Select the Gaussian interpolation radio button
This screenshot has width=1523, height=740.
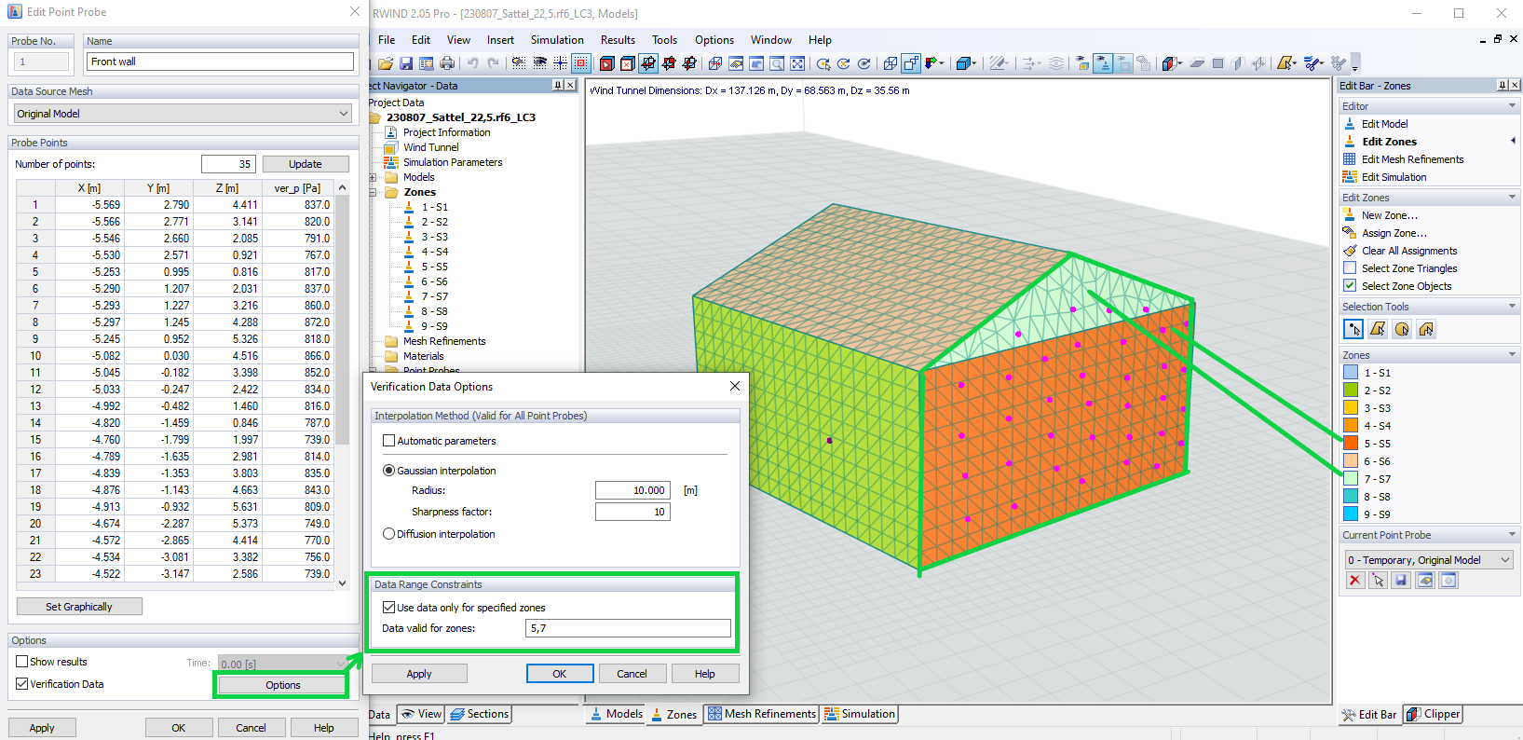coord(389,471)
